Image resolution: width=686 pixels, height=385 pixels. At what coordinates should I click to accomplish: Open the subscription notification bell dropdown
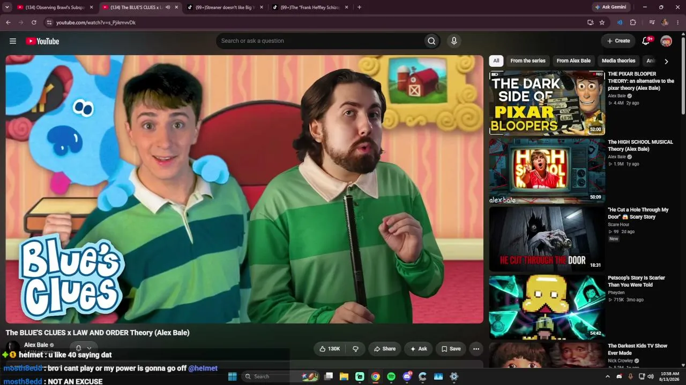[84, 348]
